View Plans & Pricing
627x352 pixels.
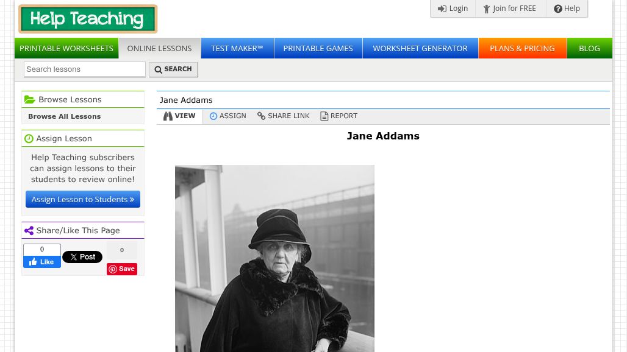tap(522, 48)
